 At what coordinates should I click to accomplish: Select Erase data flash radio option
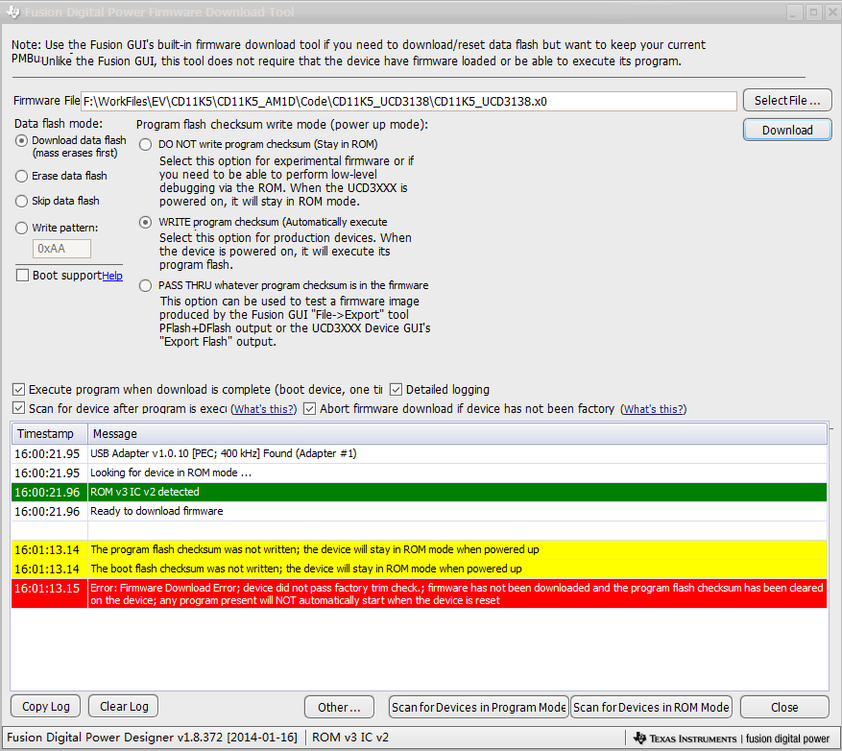tap(21, 176)
